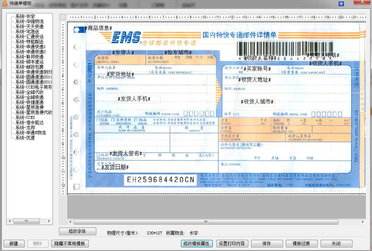The height and width of the screenshot is (251, 372).
Task: Pick the 系统-宅急送 template
Action: coord(27,31)
